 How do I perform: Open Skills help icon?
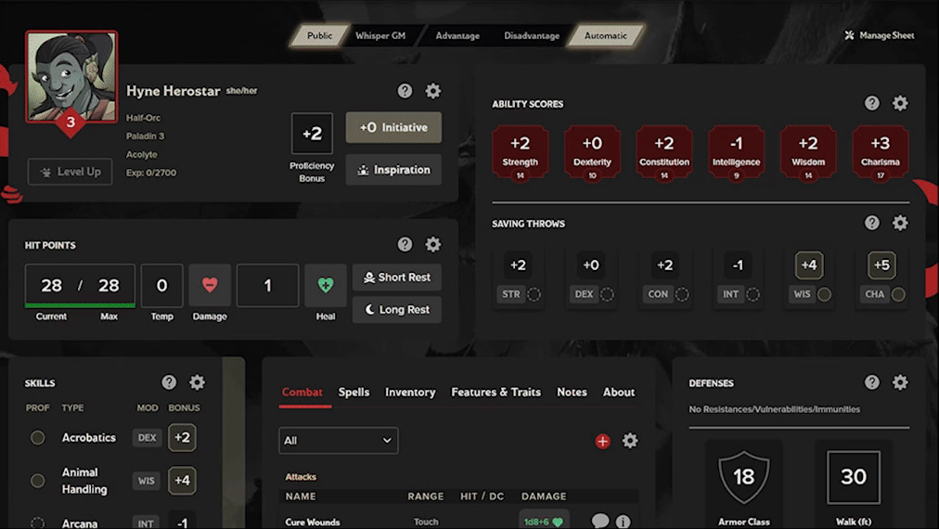pyautogui.click(x=169, y=382)
